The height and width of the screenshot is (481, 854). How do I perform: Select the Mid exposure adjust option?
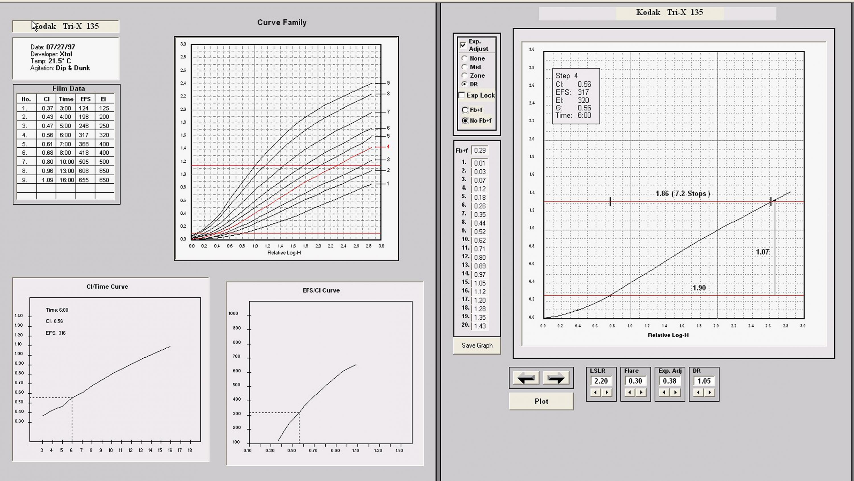[x=465, y=67]
